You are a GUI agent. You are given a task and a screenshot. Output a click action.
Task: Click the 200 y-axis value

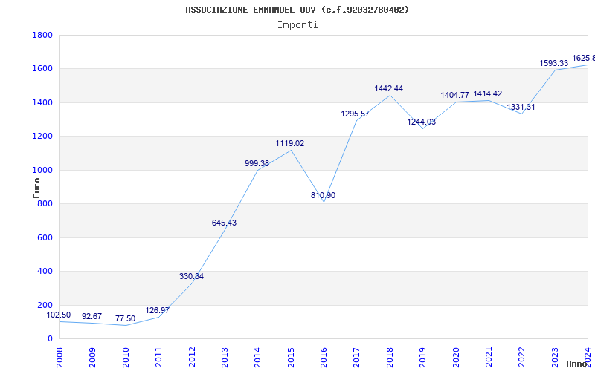click(45, 305)
